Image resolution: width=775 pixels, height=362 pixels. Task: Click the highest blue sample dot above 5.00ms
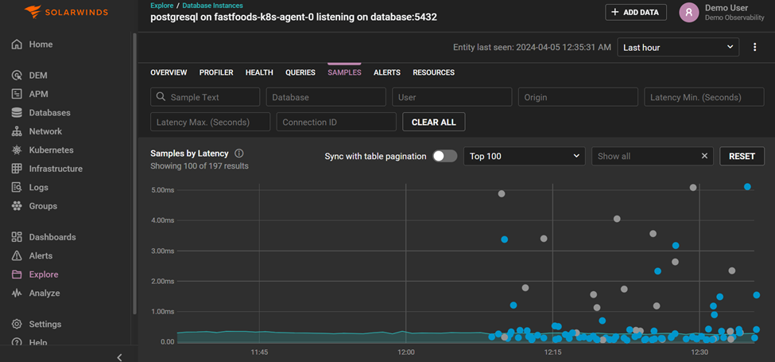coord(747,186)
